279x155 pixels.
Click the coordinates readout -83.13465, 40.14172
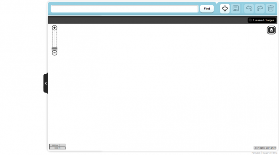tap(265, 148)
